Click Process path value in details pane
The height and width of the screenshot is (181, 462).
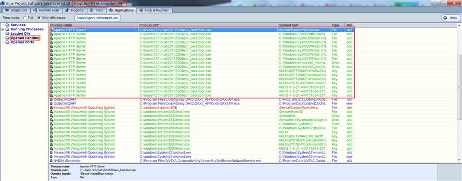[x=107, y=170]
